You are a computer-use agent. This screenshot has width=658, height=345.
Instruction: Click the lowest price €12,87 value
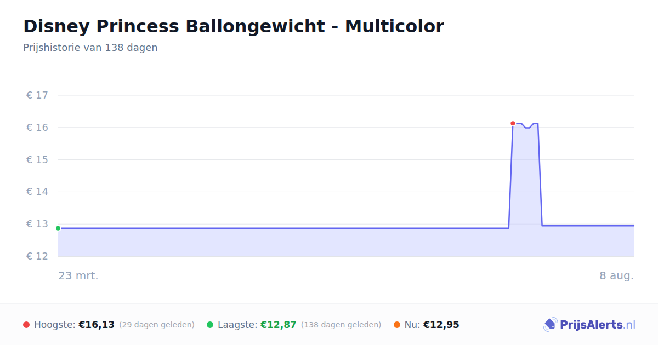(x=279, y=325)
